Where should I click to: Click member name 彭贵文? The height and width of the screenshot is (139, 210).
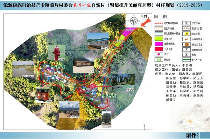tap(171, 100)
